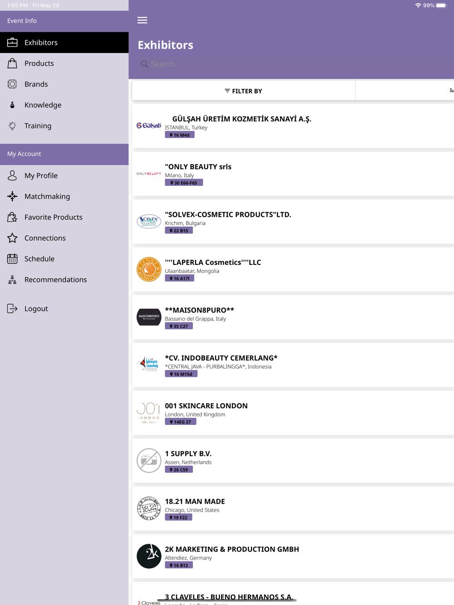Click the Wi-Fi status icon
454x605 pixels.
(418, 5)
